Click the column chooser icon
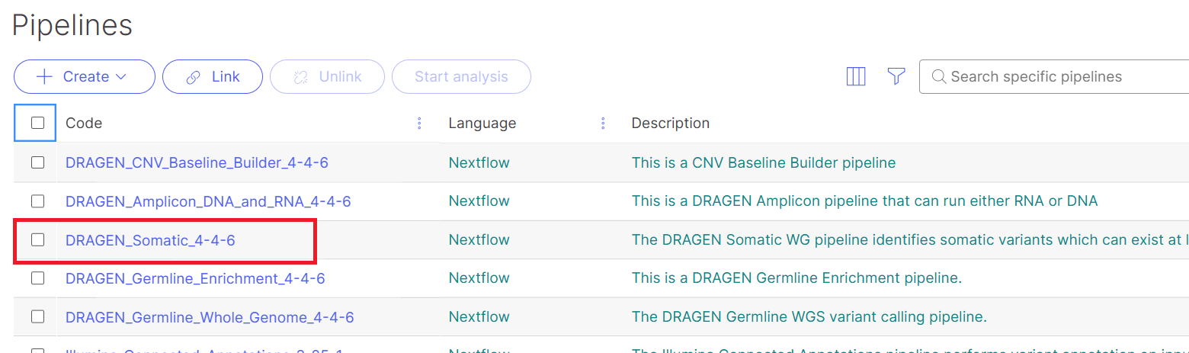 tap(856, 77)
